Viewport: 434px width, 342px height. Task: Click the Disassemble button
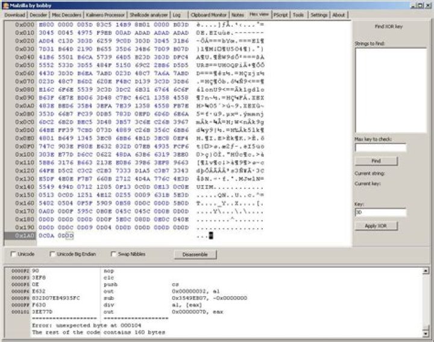point(195,255)
